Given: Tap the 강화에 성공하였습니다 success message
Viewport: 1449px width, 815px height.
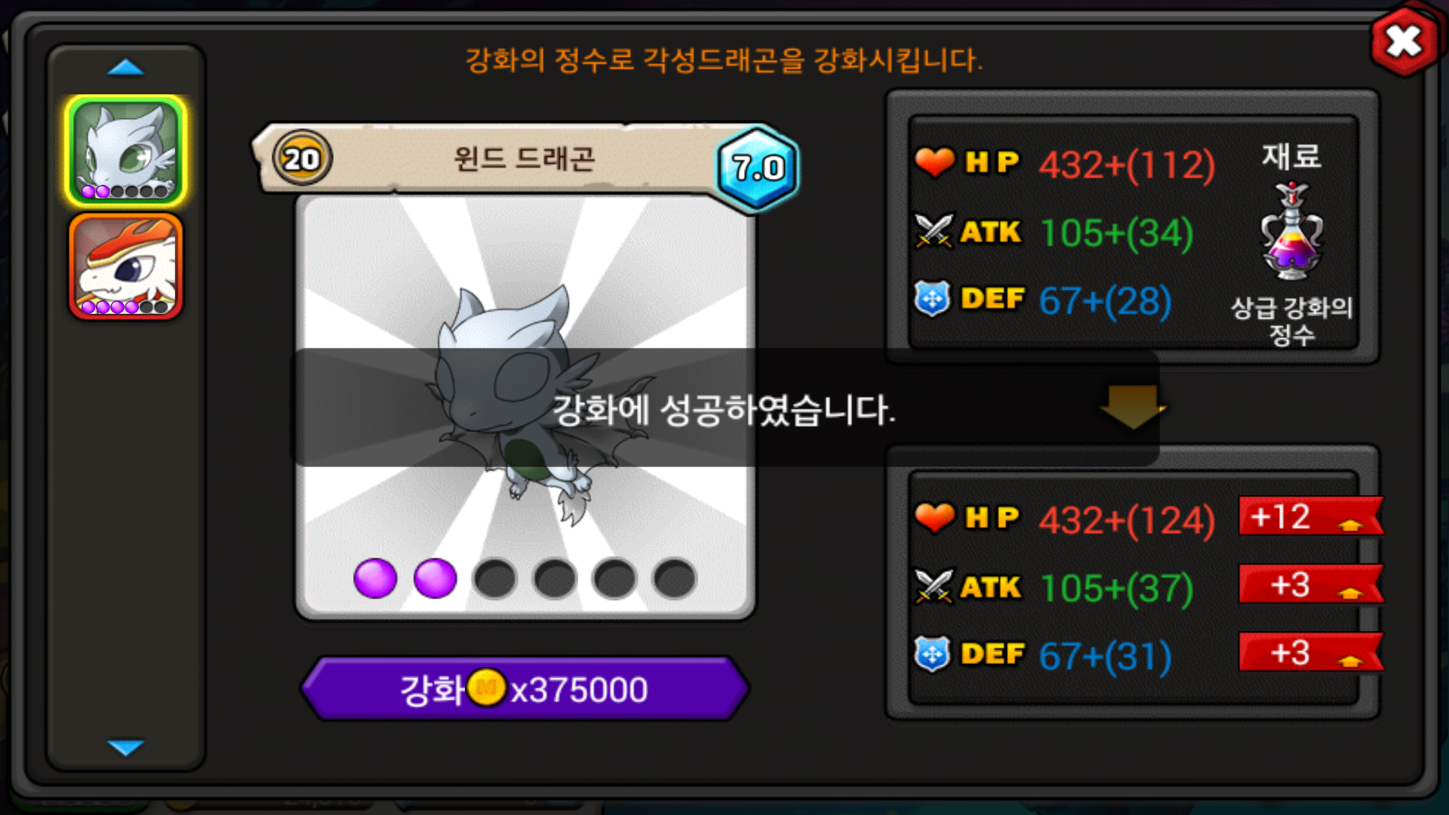Looking at the screenshot, I should pyautogui.click(x=724, y=410).
